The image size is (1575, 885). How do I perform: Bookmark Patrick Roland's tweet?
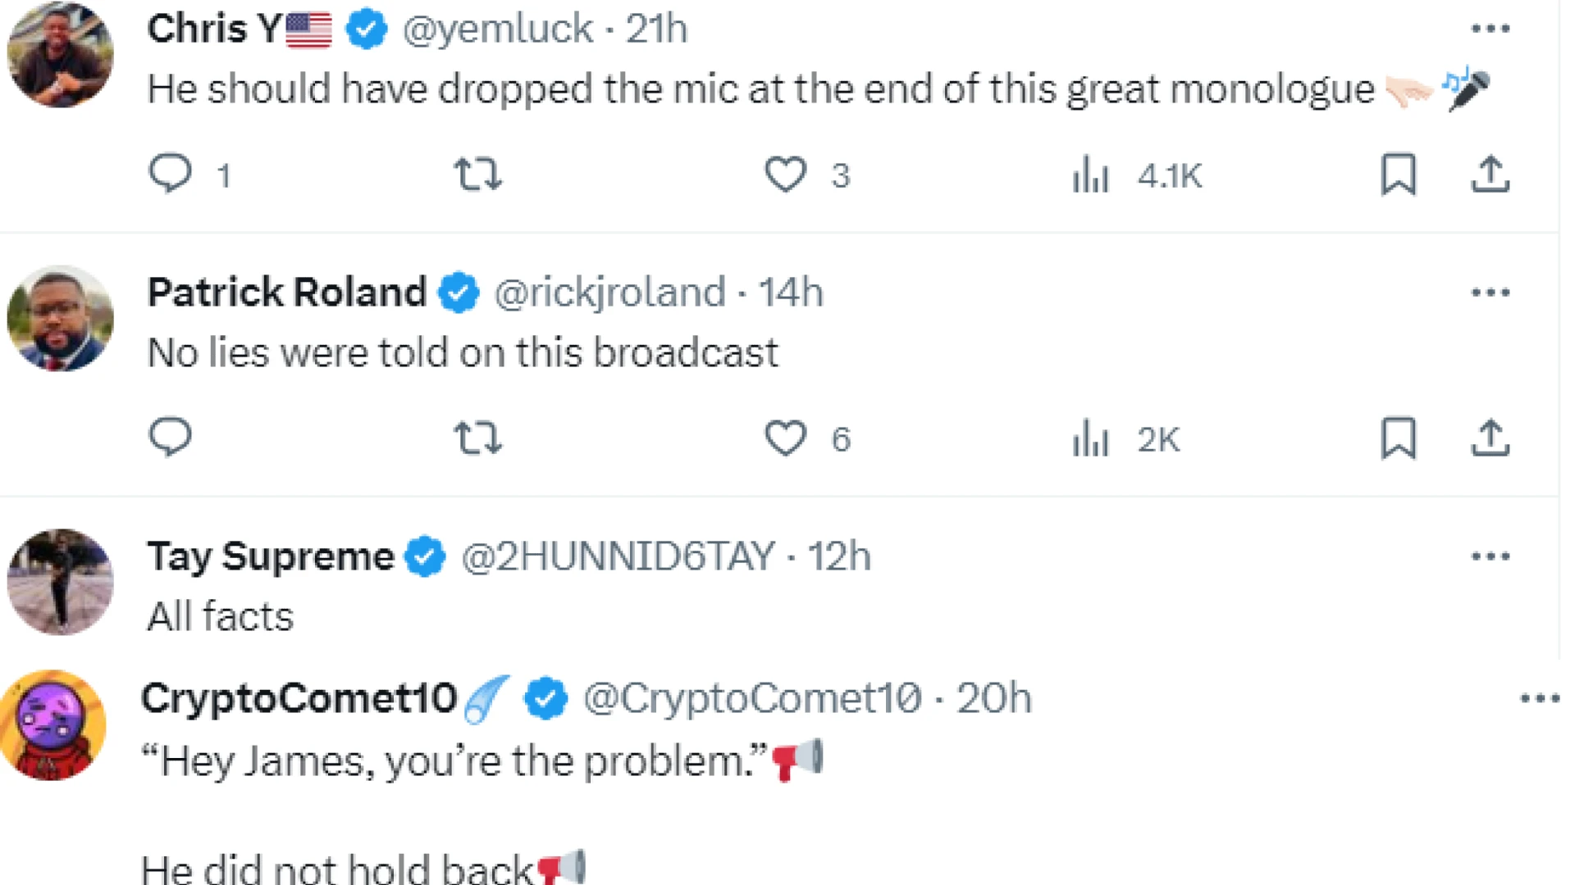pyautogui.click(x=1399, y=438)
